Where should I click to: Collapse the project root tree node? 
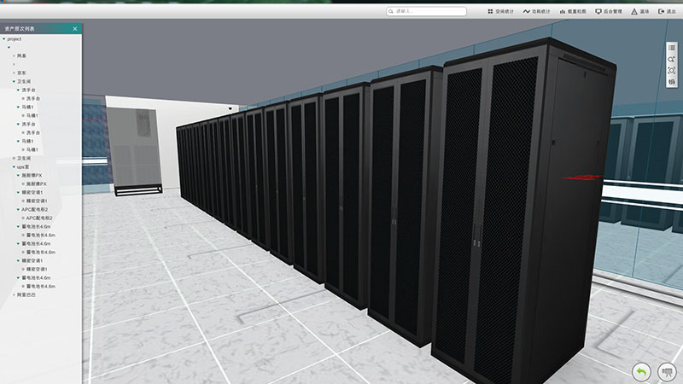click(4, 39)
